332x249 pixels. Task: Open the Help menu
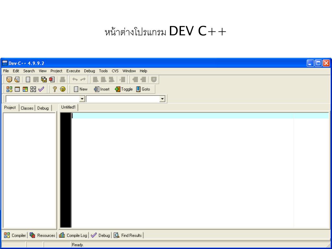point(143,71)
